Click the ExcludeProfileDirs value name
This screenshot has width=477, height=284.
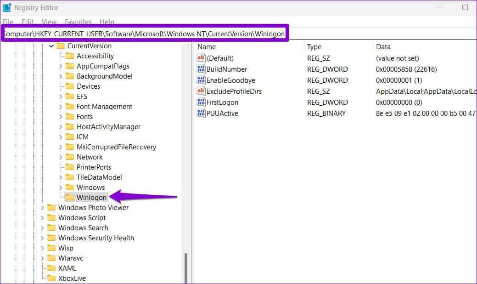coord(234,91)
